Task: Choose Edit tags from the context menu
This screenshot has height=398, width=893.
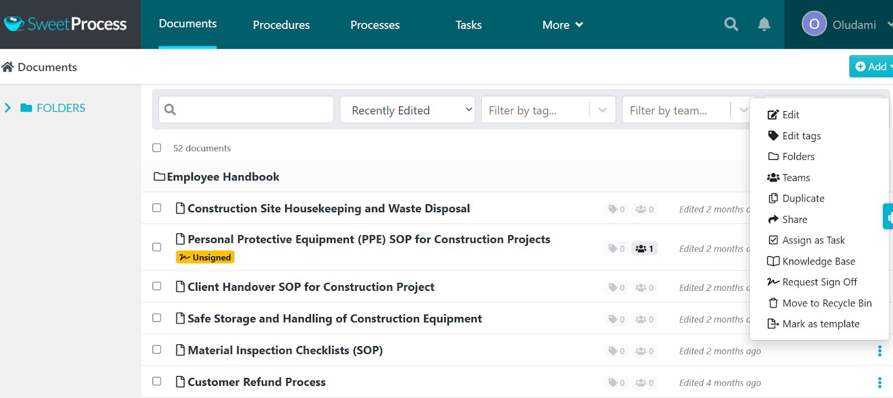Action: [794, 136]
